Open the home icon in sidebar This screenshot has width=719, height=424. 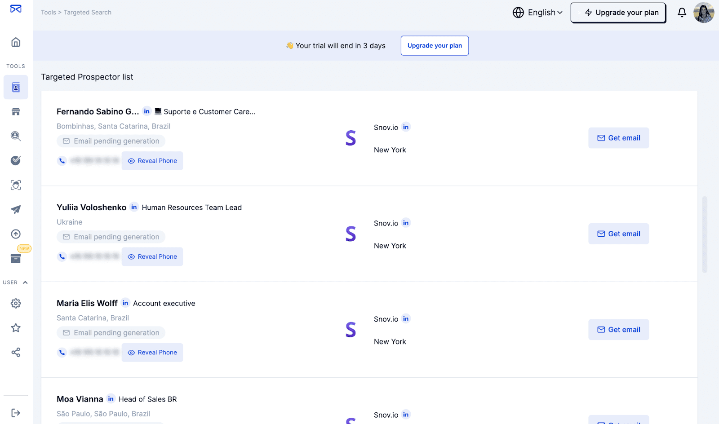[16, 42]
